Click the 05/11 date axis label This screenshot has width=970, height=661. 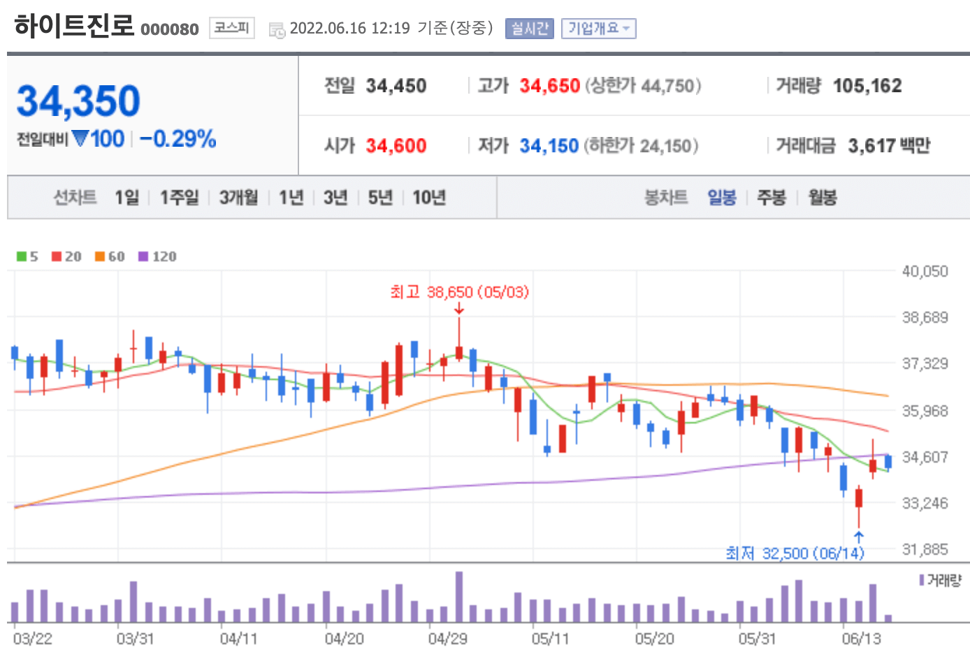click(x=551, y=639)
